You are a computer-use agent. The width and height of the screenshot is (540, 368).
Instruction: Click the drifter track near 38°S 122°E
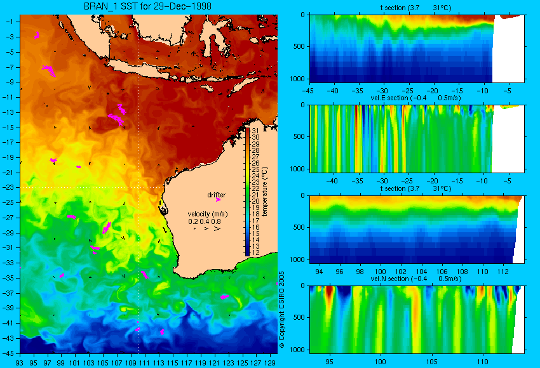point(224,296)
